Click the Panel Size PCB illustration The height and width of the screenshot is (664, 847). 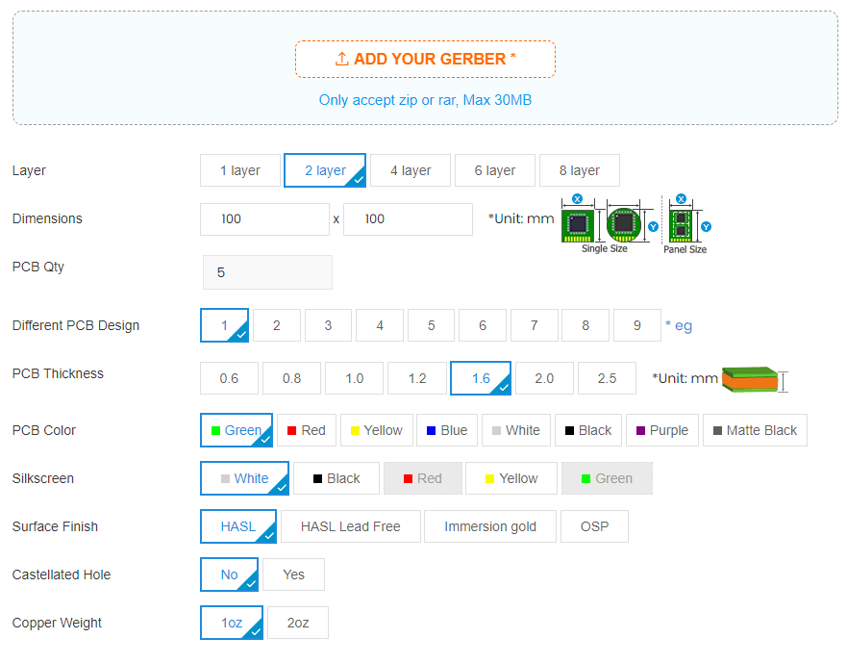click(x=681, y=225)
